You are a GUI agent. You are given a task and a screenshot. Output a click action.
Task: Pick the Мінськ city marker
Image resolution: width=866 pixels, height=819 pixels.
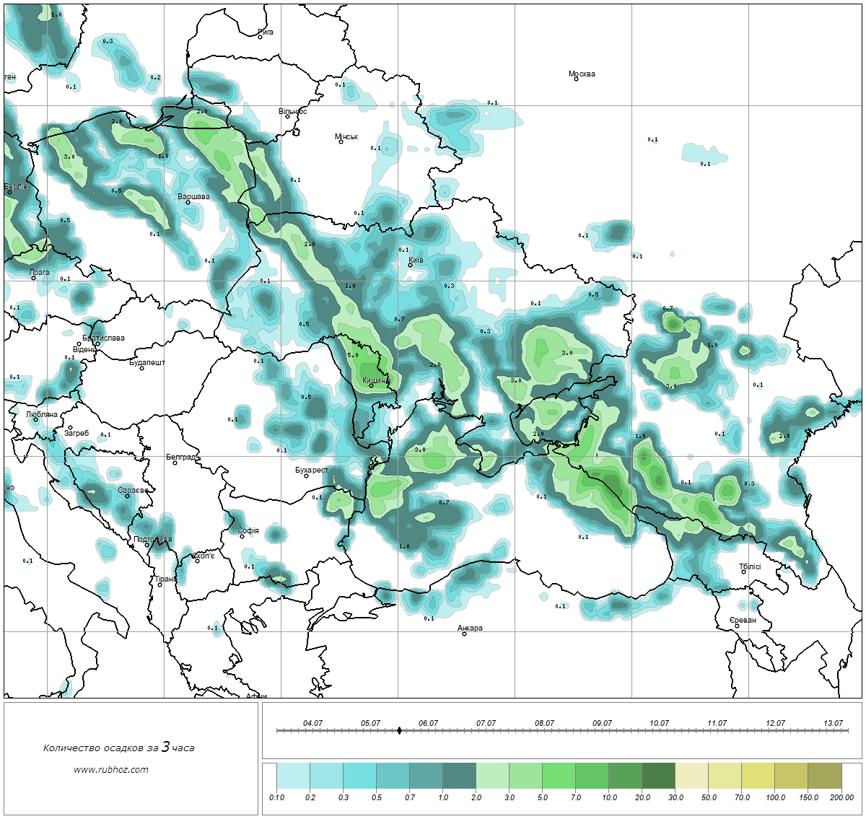[x=341, y=141]
